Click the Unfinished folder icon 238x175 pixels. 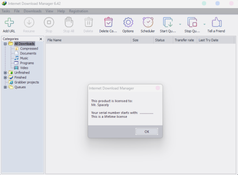pos(10,72)
